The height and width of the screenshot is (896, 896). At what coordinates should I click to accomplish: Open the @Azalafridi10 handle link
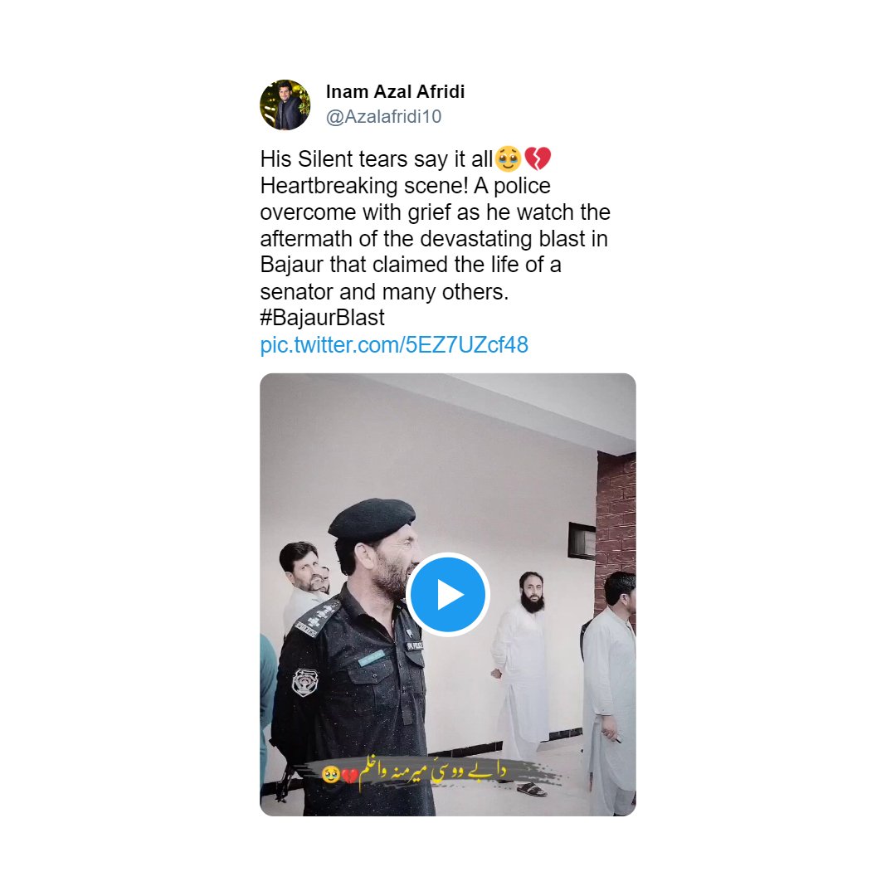pos(383,117)
